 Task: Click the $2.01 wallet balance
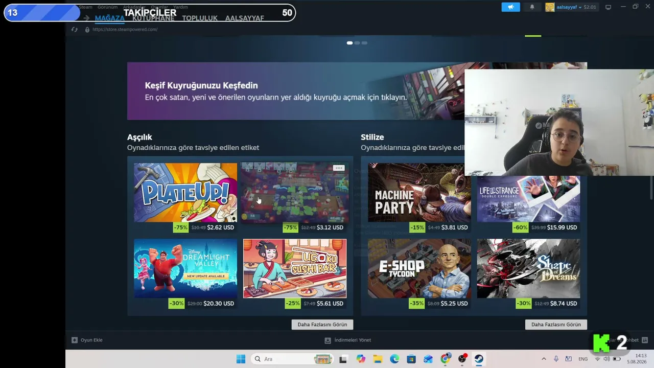pos(590,7)
